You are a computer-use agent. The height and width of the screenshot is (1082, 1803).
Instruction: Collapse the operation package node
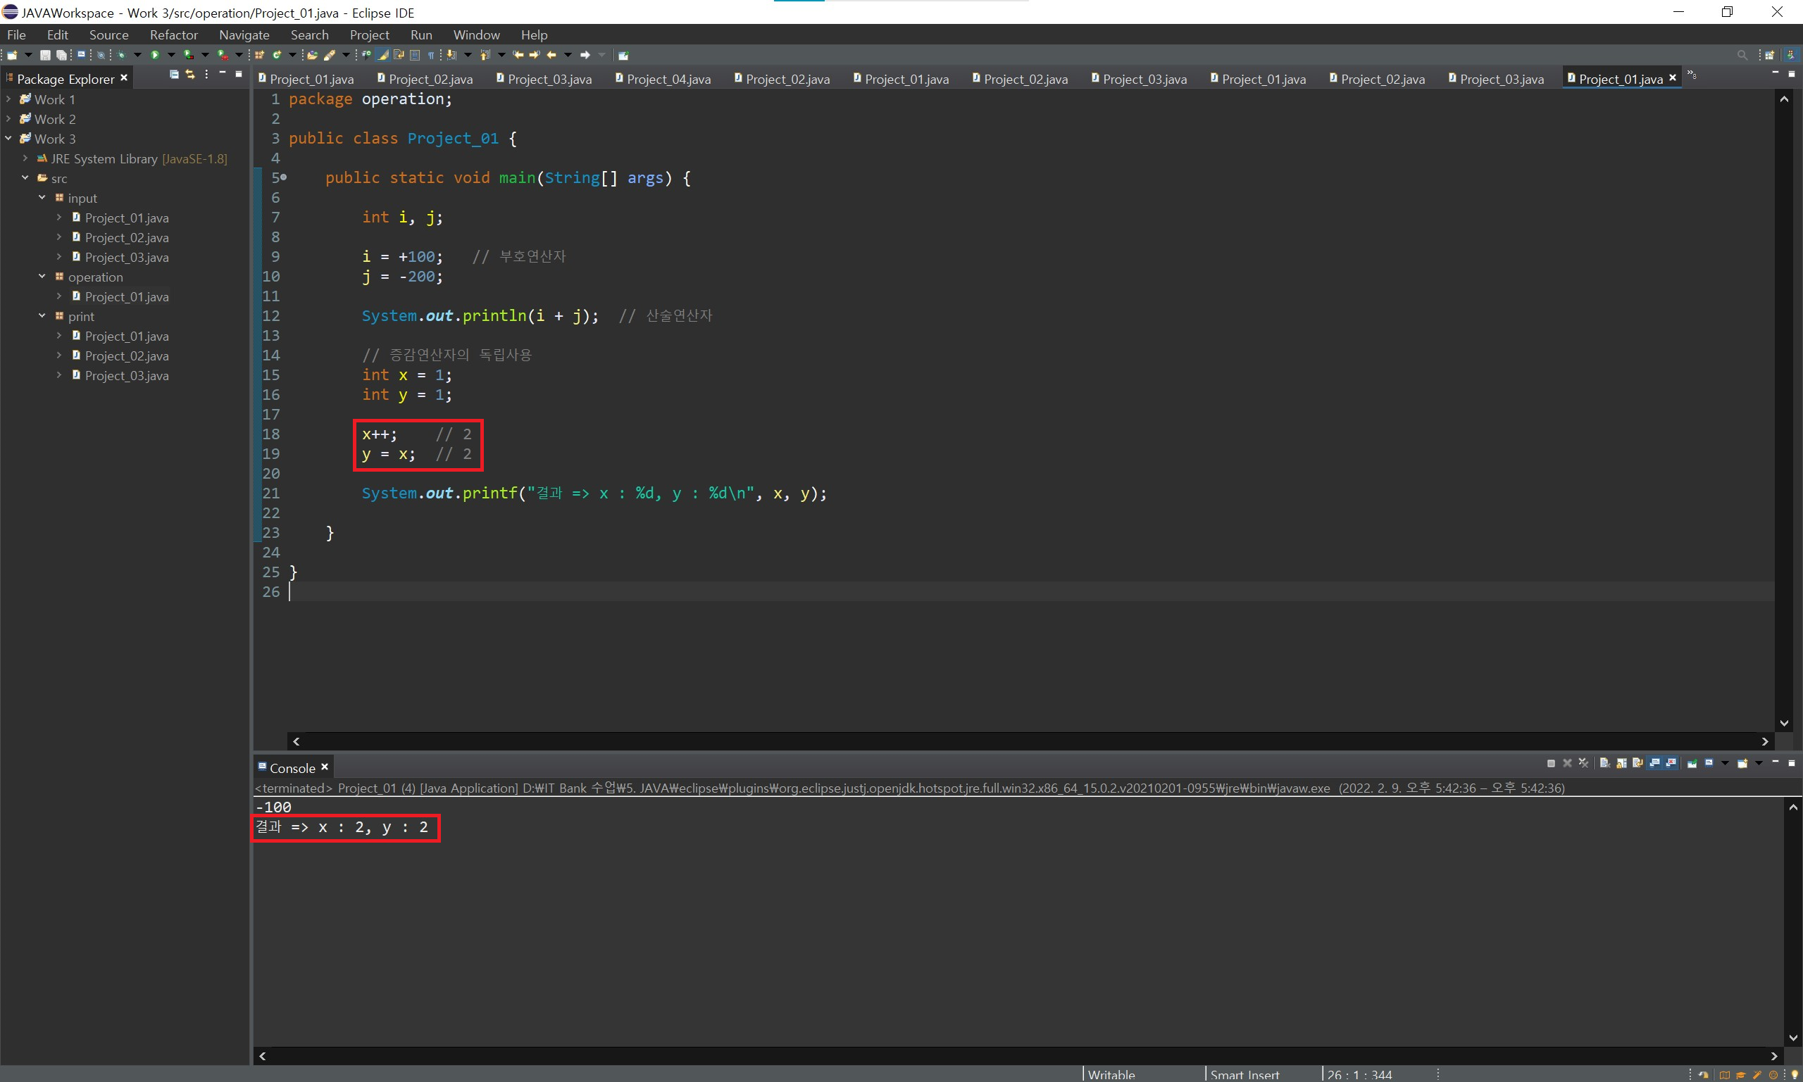click(x=42, y=277)
